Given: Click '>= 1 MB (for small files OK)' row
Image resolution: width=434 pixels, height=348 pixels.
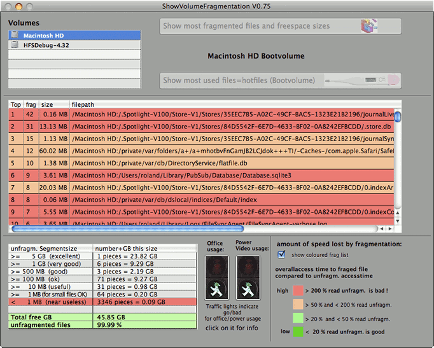Looking at the screenshot, I should (102, 295).
